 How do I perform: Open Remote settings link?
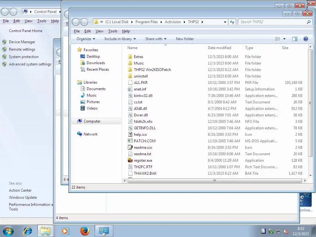tap(22, 49)
